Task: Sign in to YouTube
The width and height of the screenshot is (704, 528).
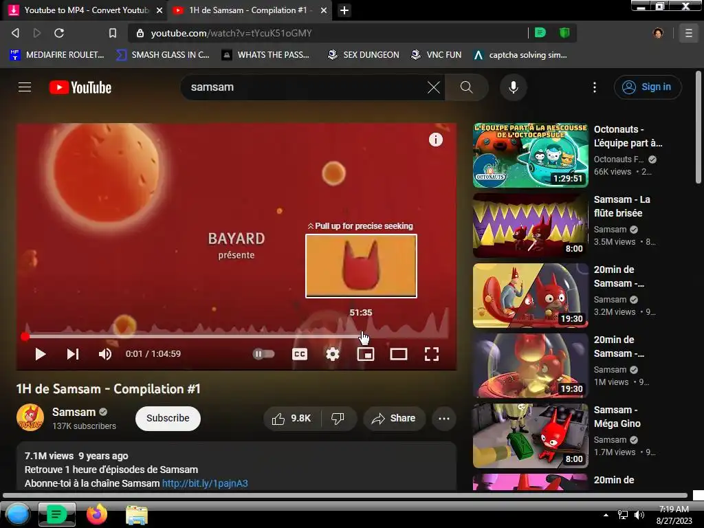Action: tap(648, 87)
